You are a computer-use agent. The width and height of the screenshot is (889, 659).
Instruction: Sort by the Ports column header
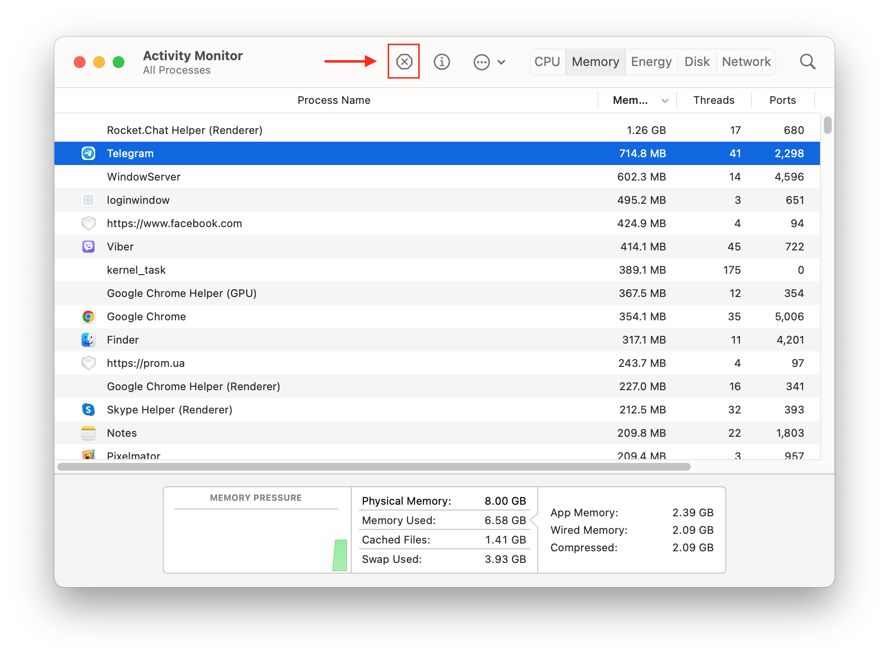(x=783, y=100)
